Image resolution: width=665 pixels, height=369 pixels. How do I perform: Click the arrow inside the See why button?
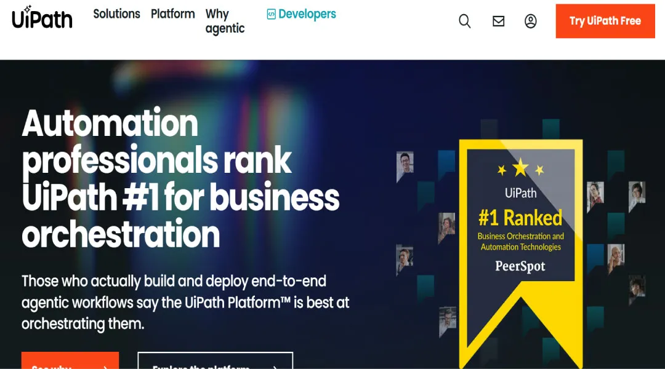tap(105, 367)
